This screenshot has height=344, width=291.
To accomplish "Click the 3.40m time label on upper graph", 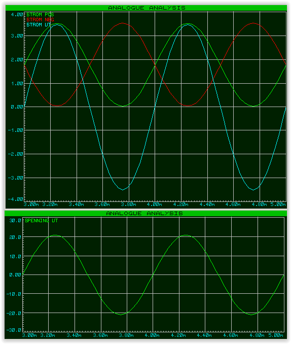I will tap(77, 204).
